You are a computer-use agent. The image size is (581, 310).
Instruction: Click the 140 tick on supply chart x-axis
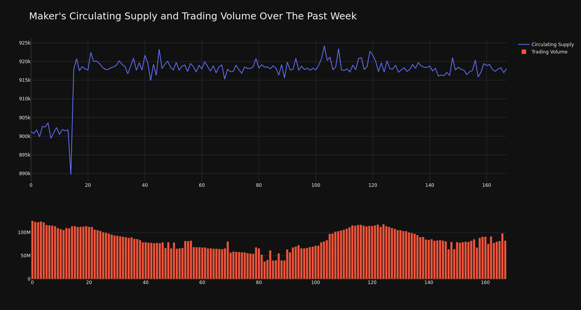click(430, 185)
